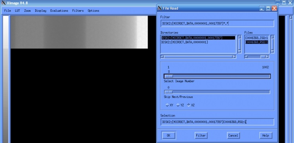Open the Options menu
The height and width of the screenshot is (143, 294).
coord(93,11)
